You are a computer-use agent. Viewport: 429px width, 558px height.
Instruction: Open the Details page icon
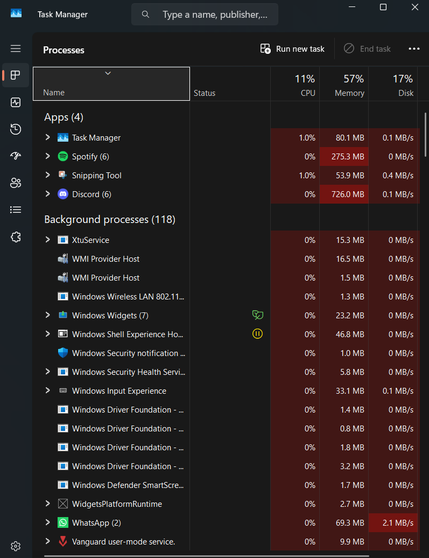16,210
